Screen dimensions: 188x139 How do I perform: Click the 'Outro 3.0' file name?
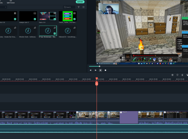coord(42,23)
